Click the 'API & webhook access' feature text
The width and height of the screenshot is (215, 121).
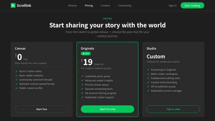point(163,87)
